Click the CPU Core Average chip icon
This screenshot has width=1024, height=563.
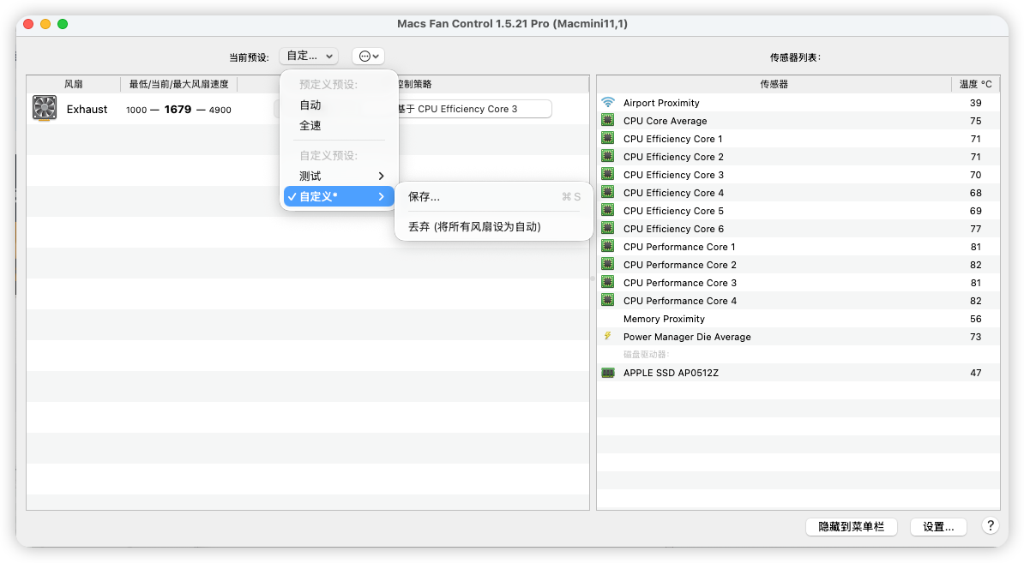point(608,121)
